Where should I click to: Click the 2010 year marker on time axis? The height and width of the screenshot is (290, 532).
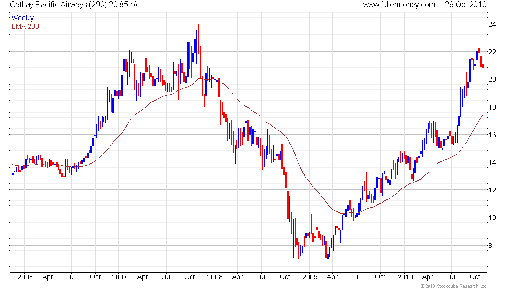point(405,277)
